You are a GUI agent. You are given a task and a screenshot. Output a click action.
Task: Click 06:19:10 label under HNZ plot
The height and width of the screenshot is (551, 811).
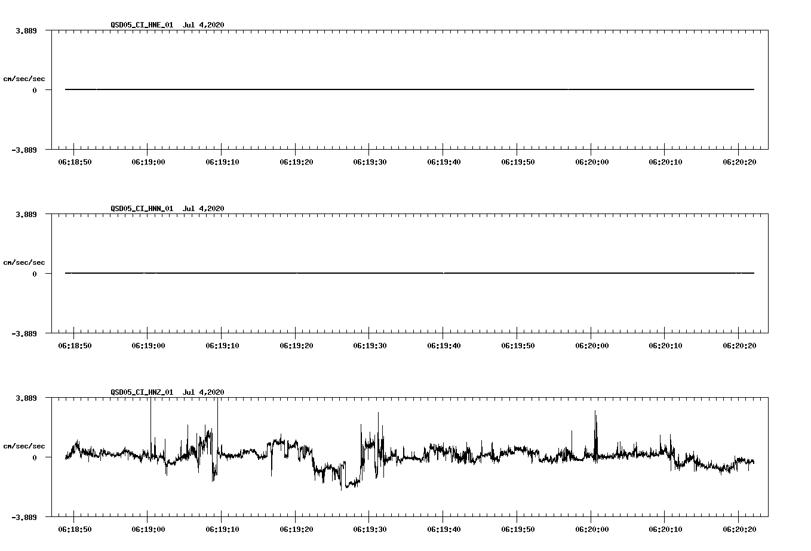click(222, 530)
